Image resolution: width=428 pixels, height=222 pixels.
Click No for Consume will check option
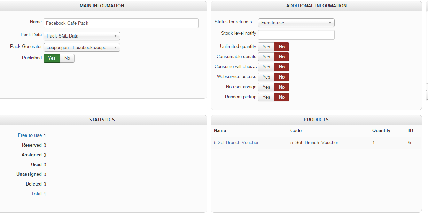pyautogui.click(x=282, y=67)
